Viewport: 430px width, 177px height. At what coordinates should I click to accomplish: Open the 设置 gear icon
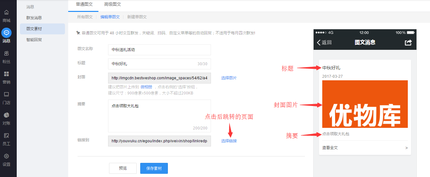[6, 156]
